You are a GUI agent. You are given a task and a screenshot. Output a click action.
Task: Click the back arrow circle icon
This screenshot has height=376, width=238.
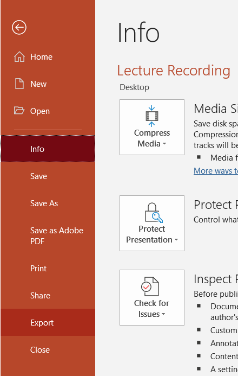pos(19,27)
